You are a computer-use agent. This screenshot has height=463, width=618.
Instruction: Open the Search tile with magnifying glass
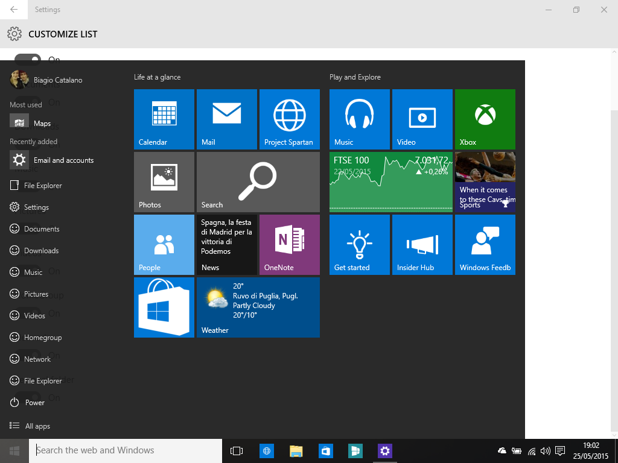click(258, 182)
